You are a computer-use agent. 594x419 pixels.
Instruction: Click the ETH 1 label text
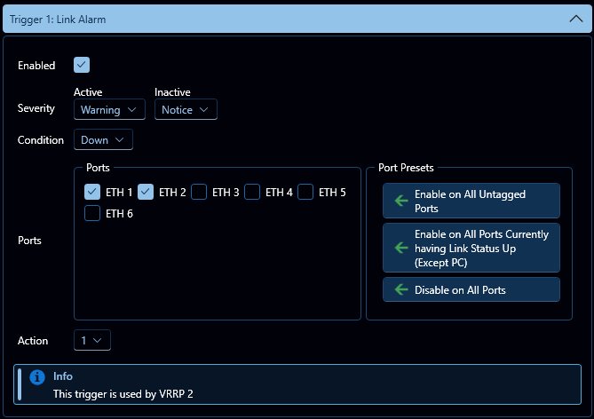119,193
